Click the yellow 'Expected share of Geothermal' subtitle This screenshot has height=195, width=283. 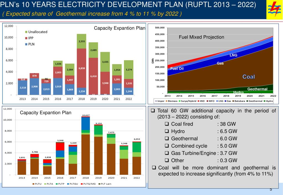point(92,14)
